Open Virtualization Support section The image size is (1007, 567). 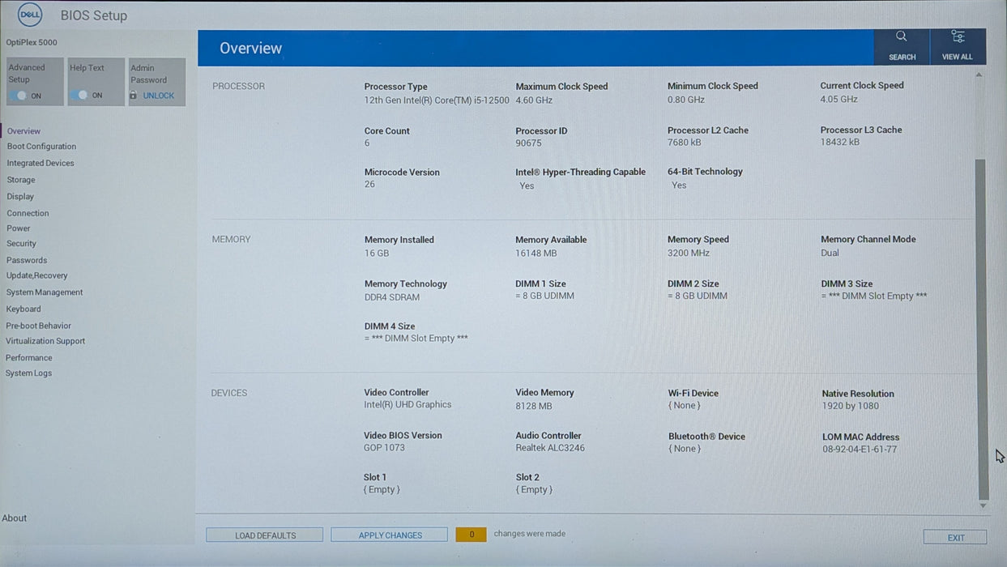(x=45, y=341)
